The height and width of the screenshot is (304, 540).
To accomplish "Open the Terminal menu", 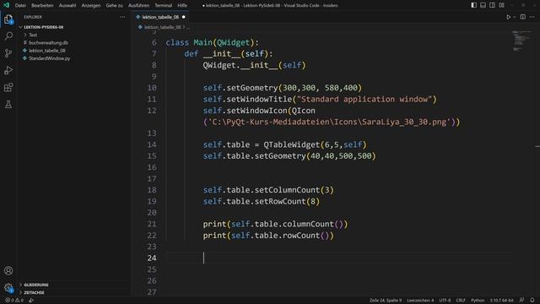I will click(163, 5).
